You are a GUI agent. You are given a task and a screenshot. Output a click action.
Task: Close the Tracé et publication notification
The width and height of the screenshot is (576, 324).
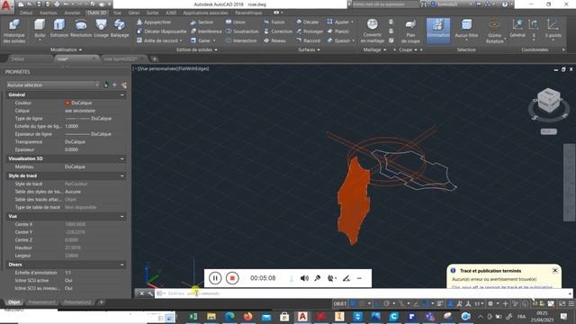[554, 270]
